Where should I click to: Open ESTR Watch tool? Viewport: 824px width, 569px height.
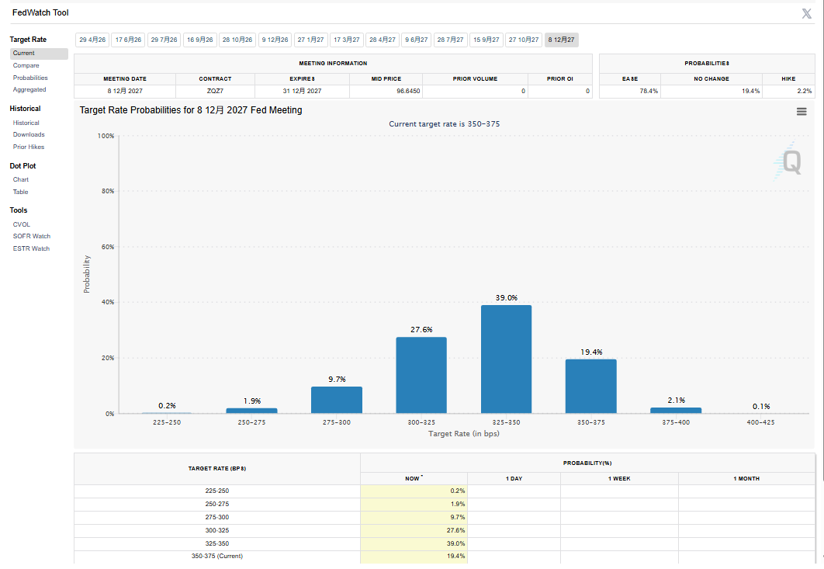coord(31,248)
